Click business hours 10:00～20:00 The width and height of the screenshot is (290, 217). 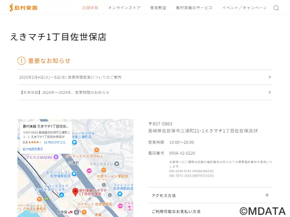pos(182,142)
